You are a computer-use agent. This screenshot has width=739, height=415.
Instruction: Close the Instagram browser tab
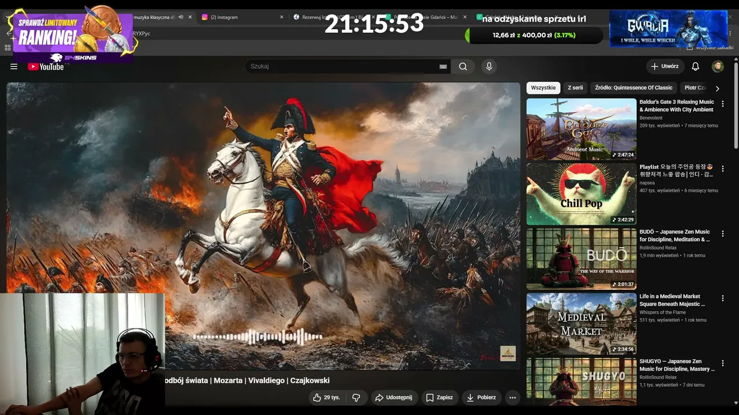click(282, 17)
